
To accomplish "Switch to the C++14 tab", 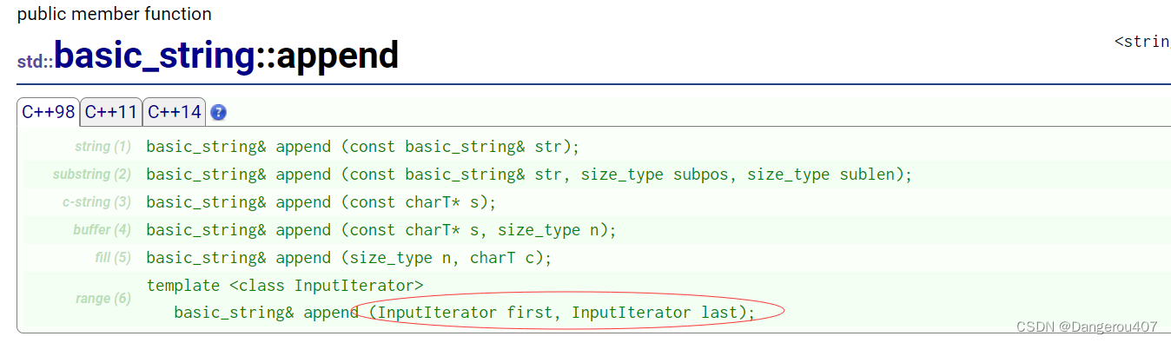I will [175, 112].
